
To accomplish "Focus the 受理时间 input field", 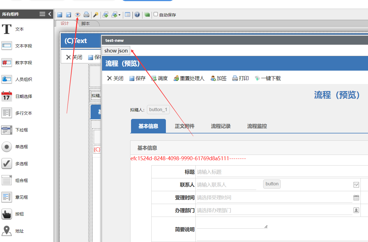I will click(x=274, y=198).
